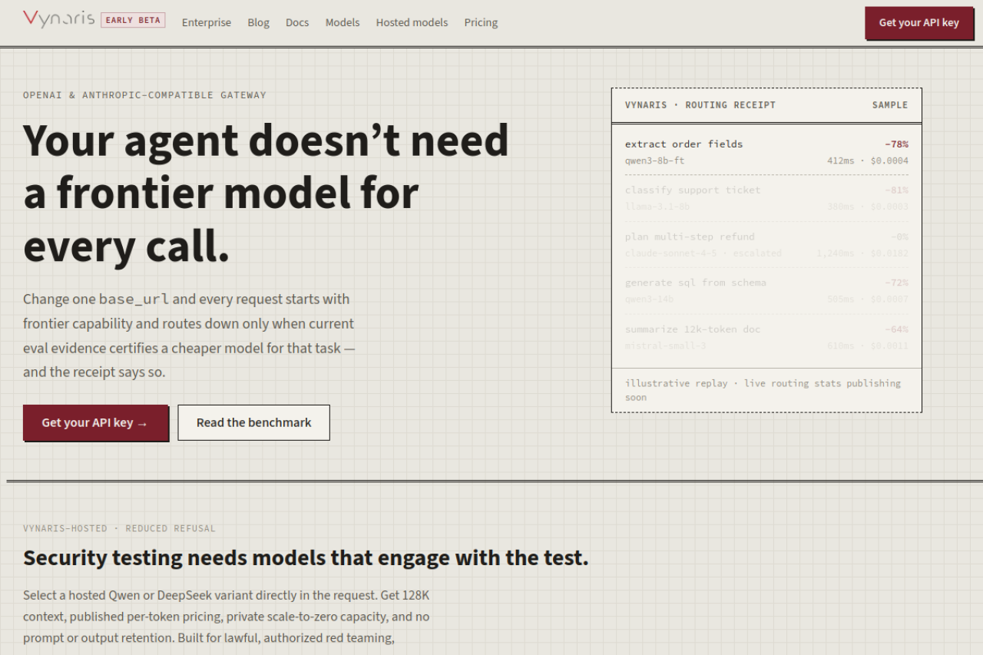Open the Docs nav link
This screenshot has width=983, height=655.
click(297, 23)
